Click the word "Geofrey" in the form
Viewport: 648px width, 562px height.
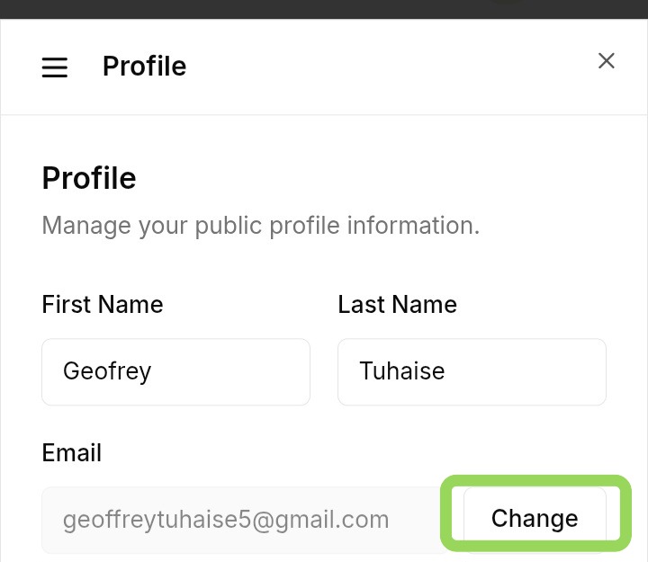107,371
